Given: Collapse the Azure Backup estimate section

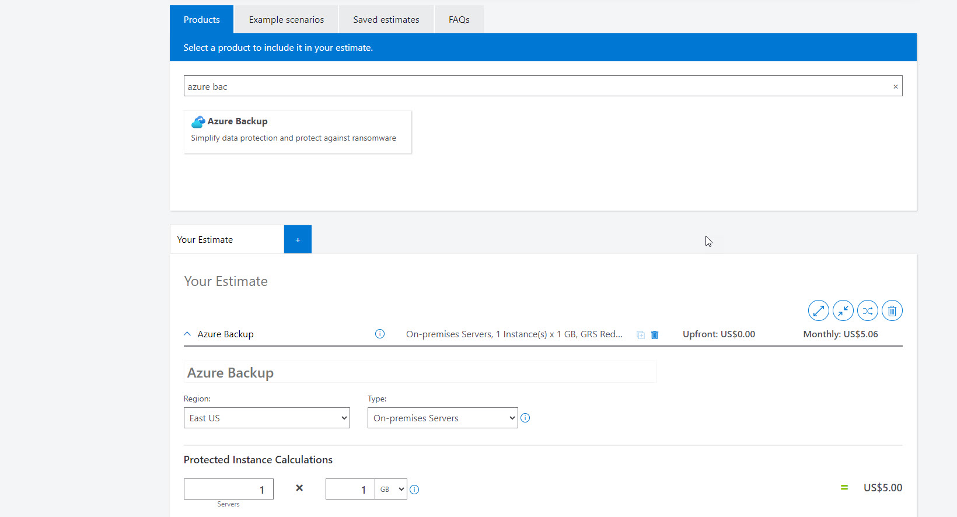Looking at the screenshot, I should [187, 334].
